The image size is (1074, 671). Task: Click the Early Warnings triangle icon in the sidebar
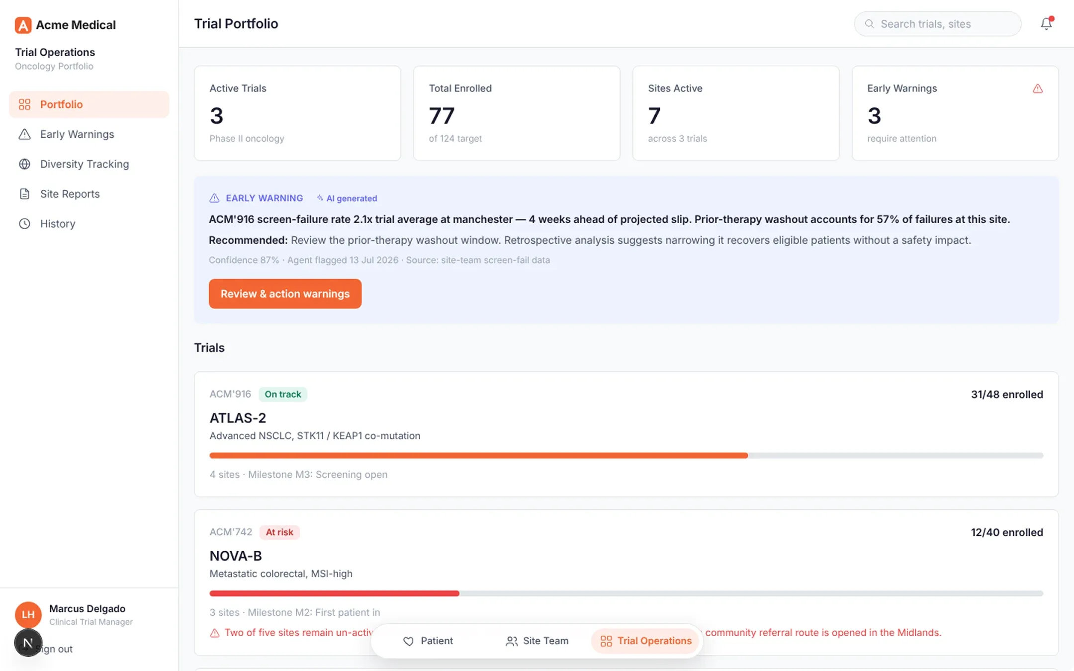click(x=24, y=134)
